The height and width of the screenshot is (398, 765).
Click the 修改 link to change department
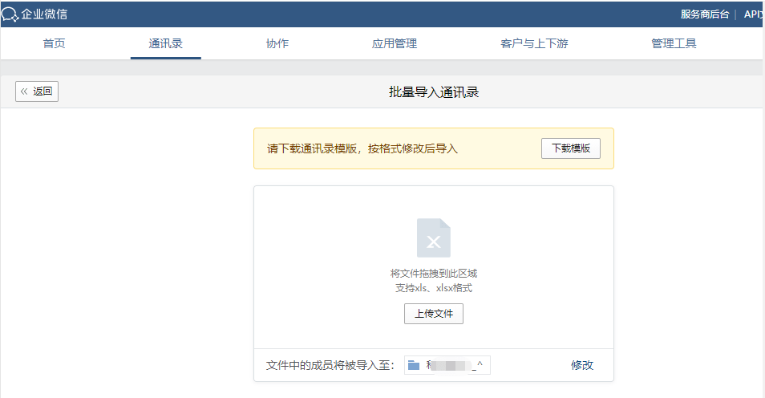pos(582,365)
